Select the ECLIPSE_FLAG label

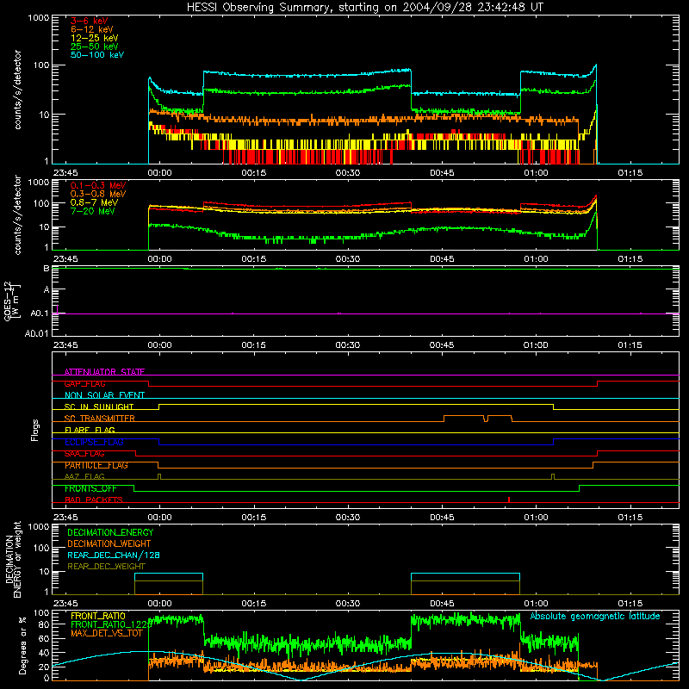pyautogui.click(x=94, y=442)
